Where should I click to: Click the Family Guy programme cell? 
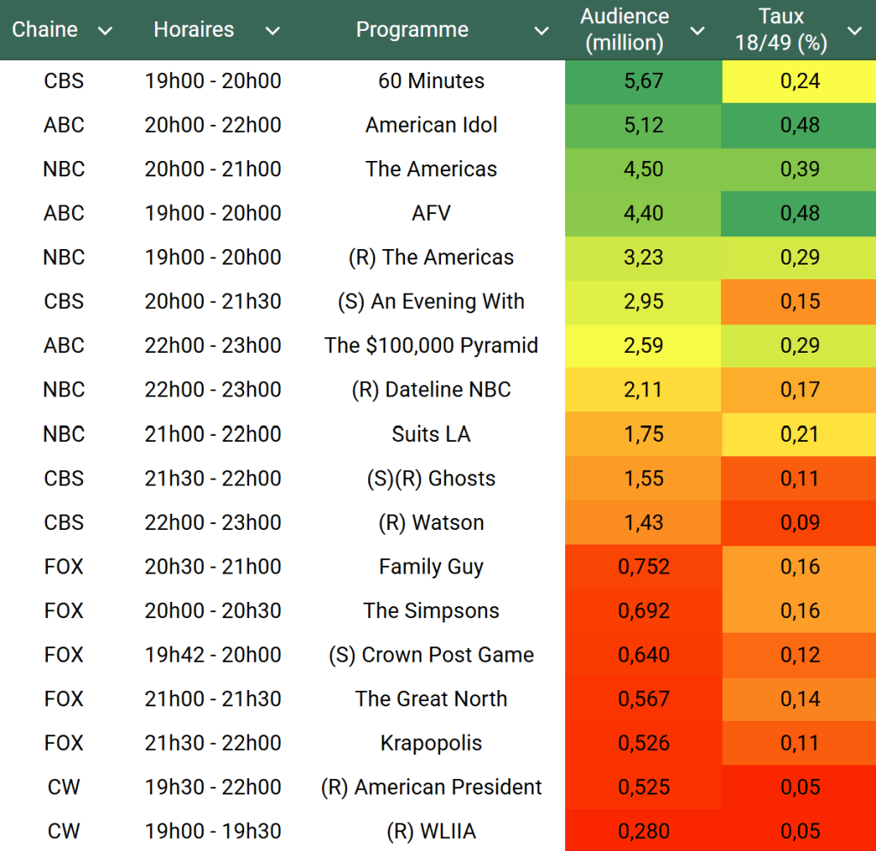click(x=431, y=567)
